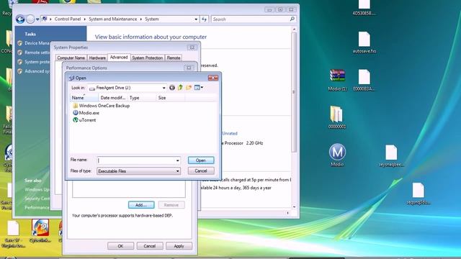Select the autosave.fxs file on the desktop
Viewport: 461px width, 259px height.
point(364,42)
